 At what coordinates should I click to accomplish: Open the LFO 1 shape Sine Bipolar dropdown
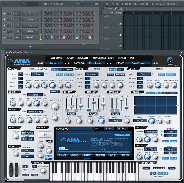click(x=151, y=132)
